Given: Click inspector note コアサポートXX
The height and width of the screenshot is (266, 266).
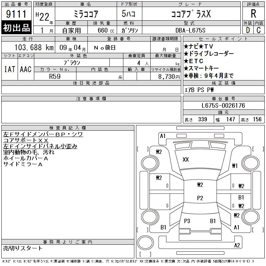Looking at the screenshot, I should (26, 140).
